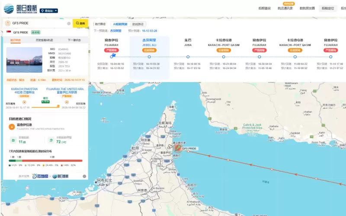The width and height of the screenshot is (346, 216).
Task: Click the GFS PRIDE map label
Action: [x=189, y=149]
